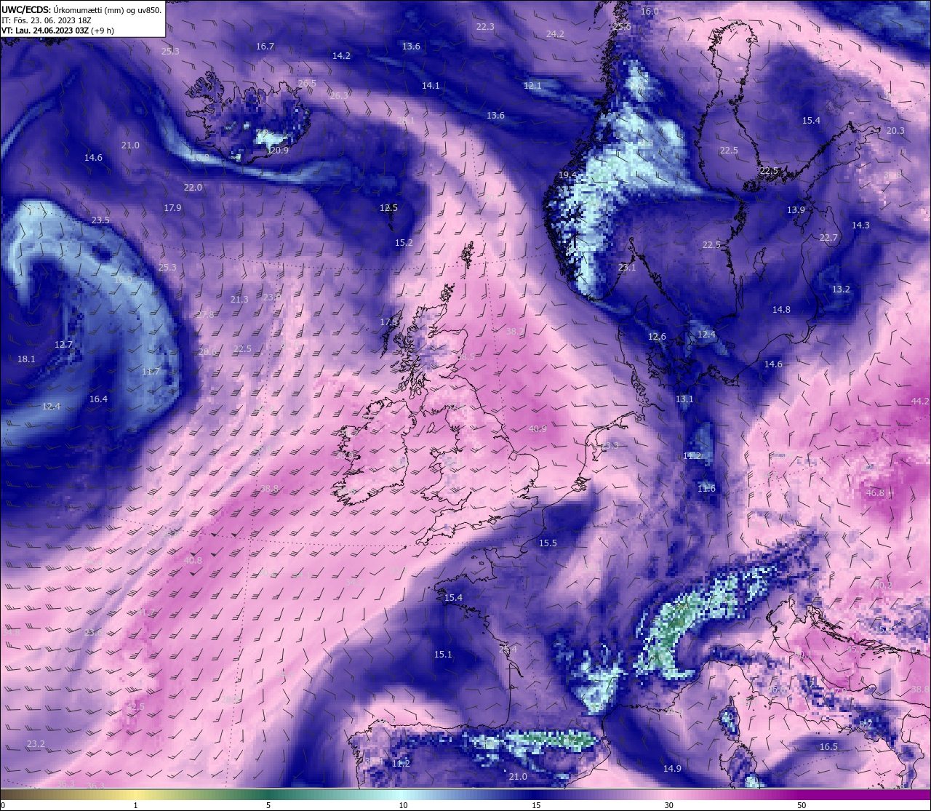931x811 pixels.
Task: Click the 15.5 value on the map
Action: click(x=548, y=543)
